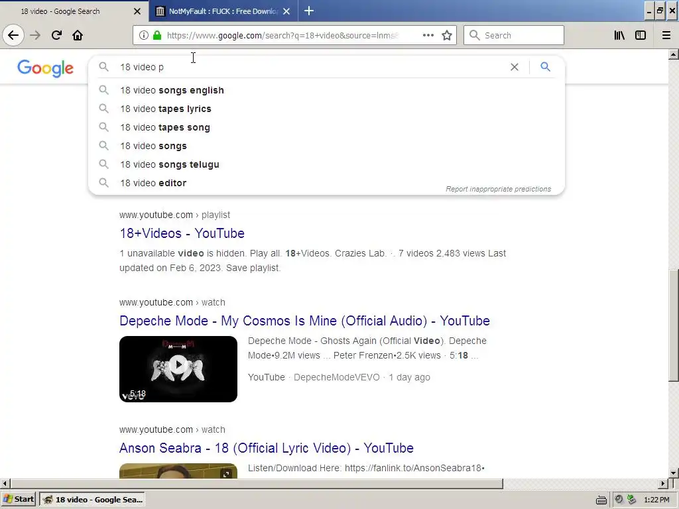Screen dimensions: 679x509
Task: Show site information icon in address bar
Action: 143,36
